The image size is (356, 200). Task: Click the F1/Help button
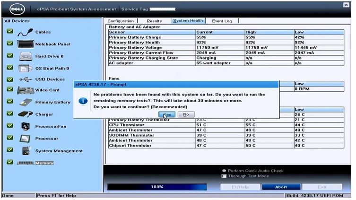[240, 187]
